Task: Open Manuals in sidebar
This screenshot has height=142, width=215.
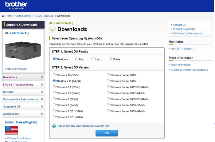Action: point(23,92)
